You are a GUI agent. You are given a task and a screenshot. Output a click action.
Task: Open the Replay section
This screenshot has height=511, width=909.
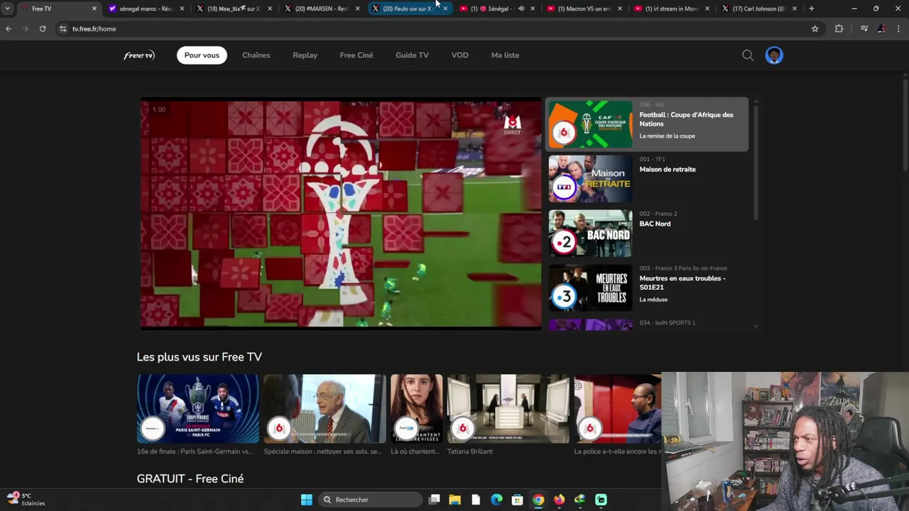click(x=305, y=55)
